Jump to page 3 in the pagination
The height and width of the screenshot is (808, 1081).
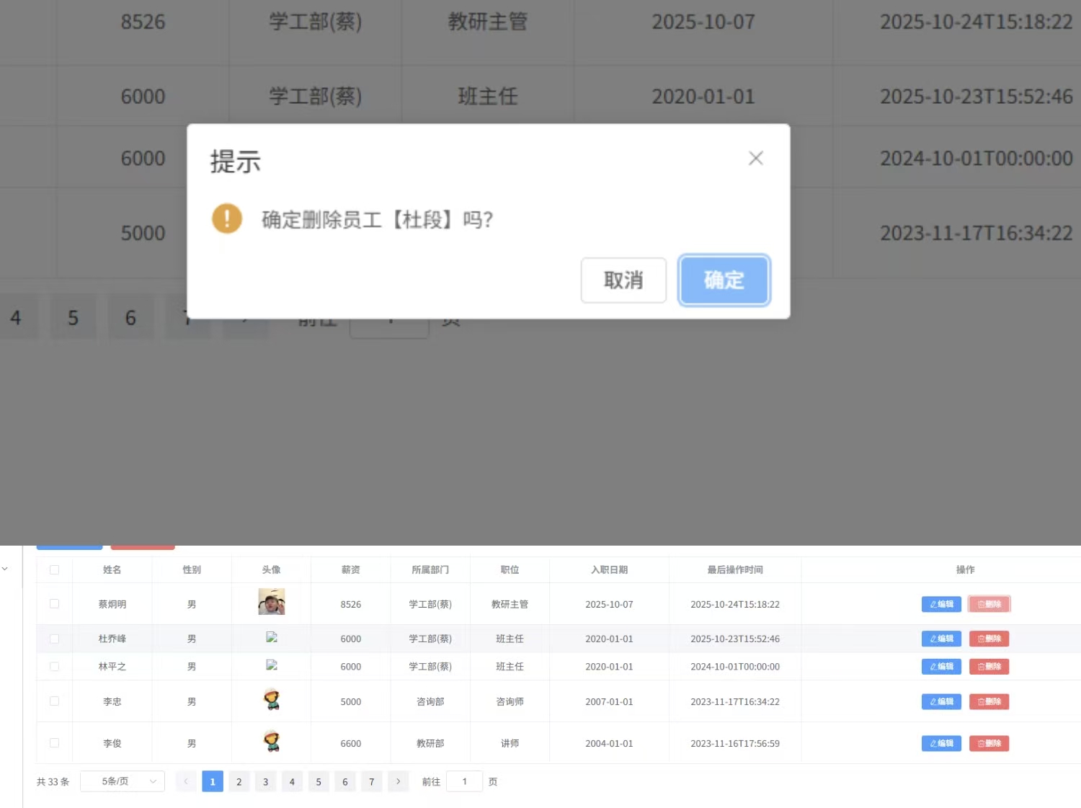pyautogui.click(x=265, y=781)
